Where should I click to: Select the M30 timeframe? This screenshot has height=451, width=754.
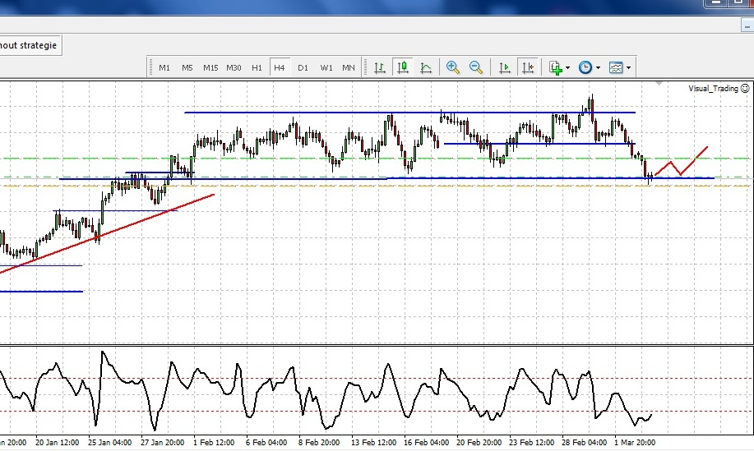[x=234, y=67]
